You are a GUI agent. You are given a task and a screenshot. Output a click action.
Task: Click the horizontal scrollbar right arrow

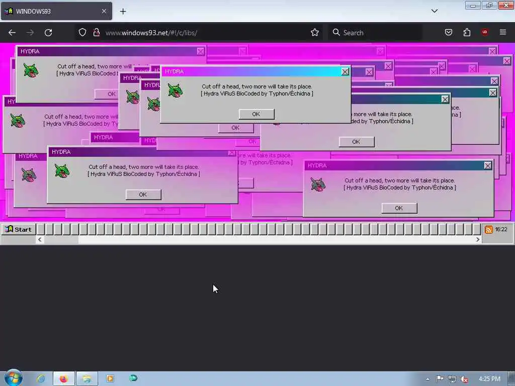coord(478,240)
